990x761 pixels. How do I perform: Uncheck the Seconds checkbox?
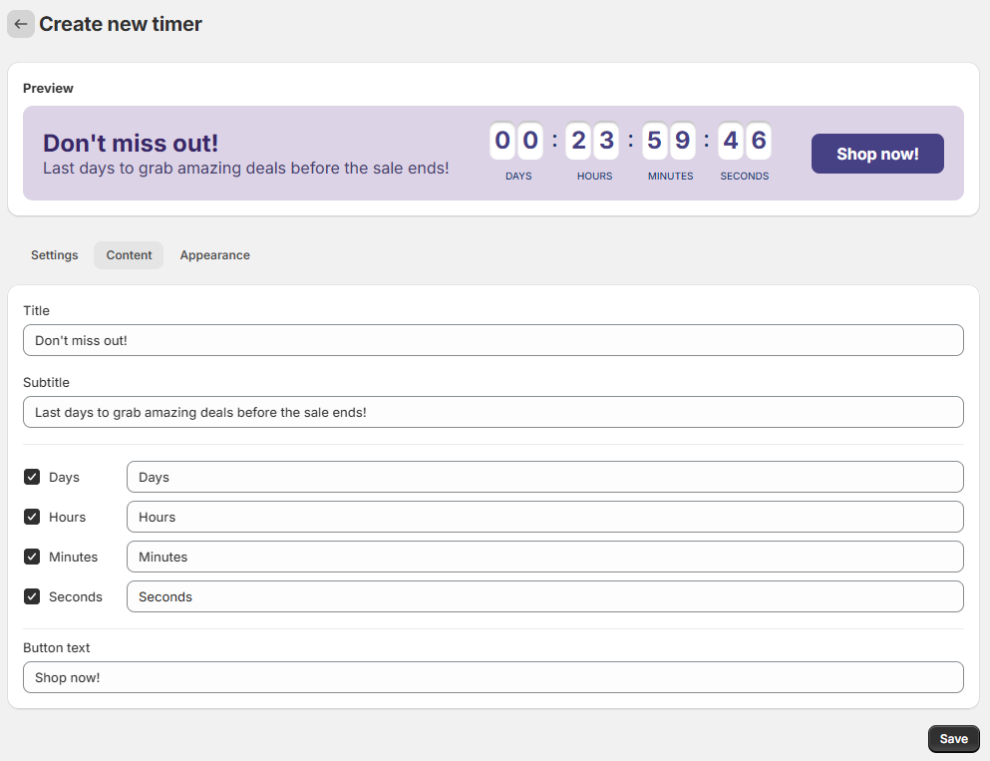(32, 597)
